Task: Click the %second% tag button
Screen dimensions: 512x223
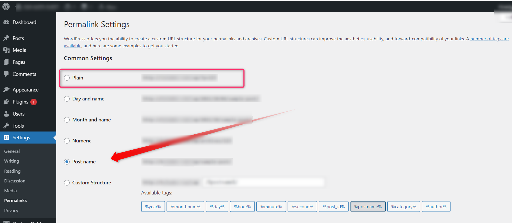Action: tap(302, 206)
